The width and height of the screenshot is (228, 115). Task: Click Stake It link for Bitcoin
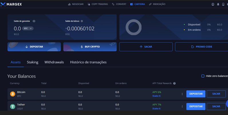coord(156,96)
